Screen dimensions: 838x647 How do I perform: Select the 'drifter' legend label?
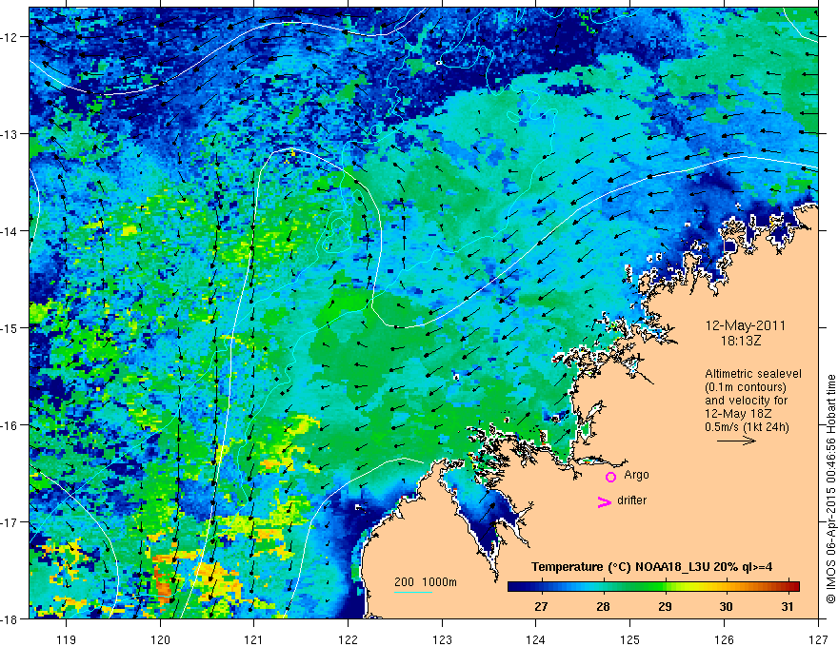coord(631,500)
